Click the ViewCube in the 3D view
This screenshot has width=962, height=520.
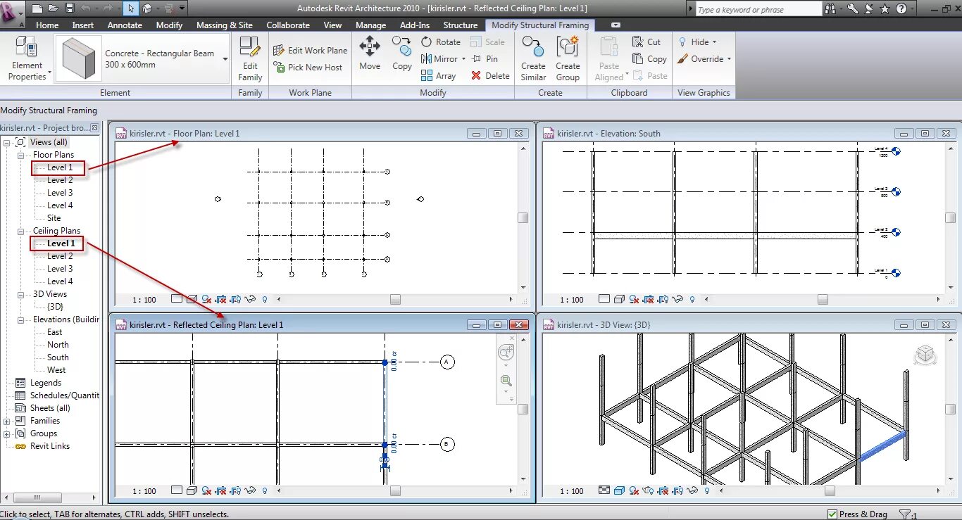[x=925, y=354]
